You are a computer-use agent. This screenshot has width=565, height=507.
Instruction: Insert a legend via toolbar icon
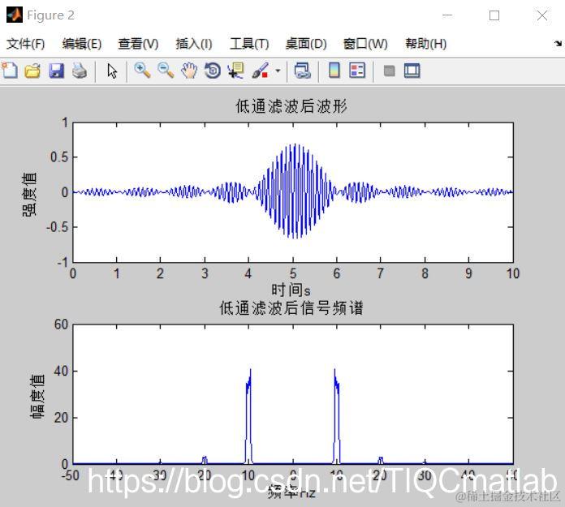[x=357, y=71]
